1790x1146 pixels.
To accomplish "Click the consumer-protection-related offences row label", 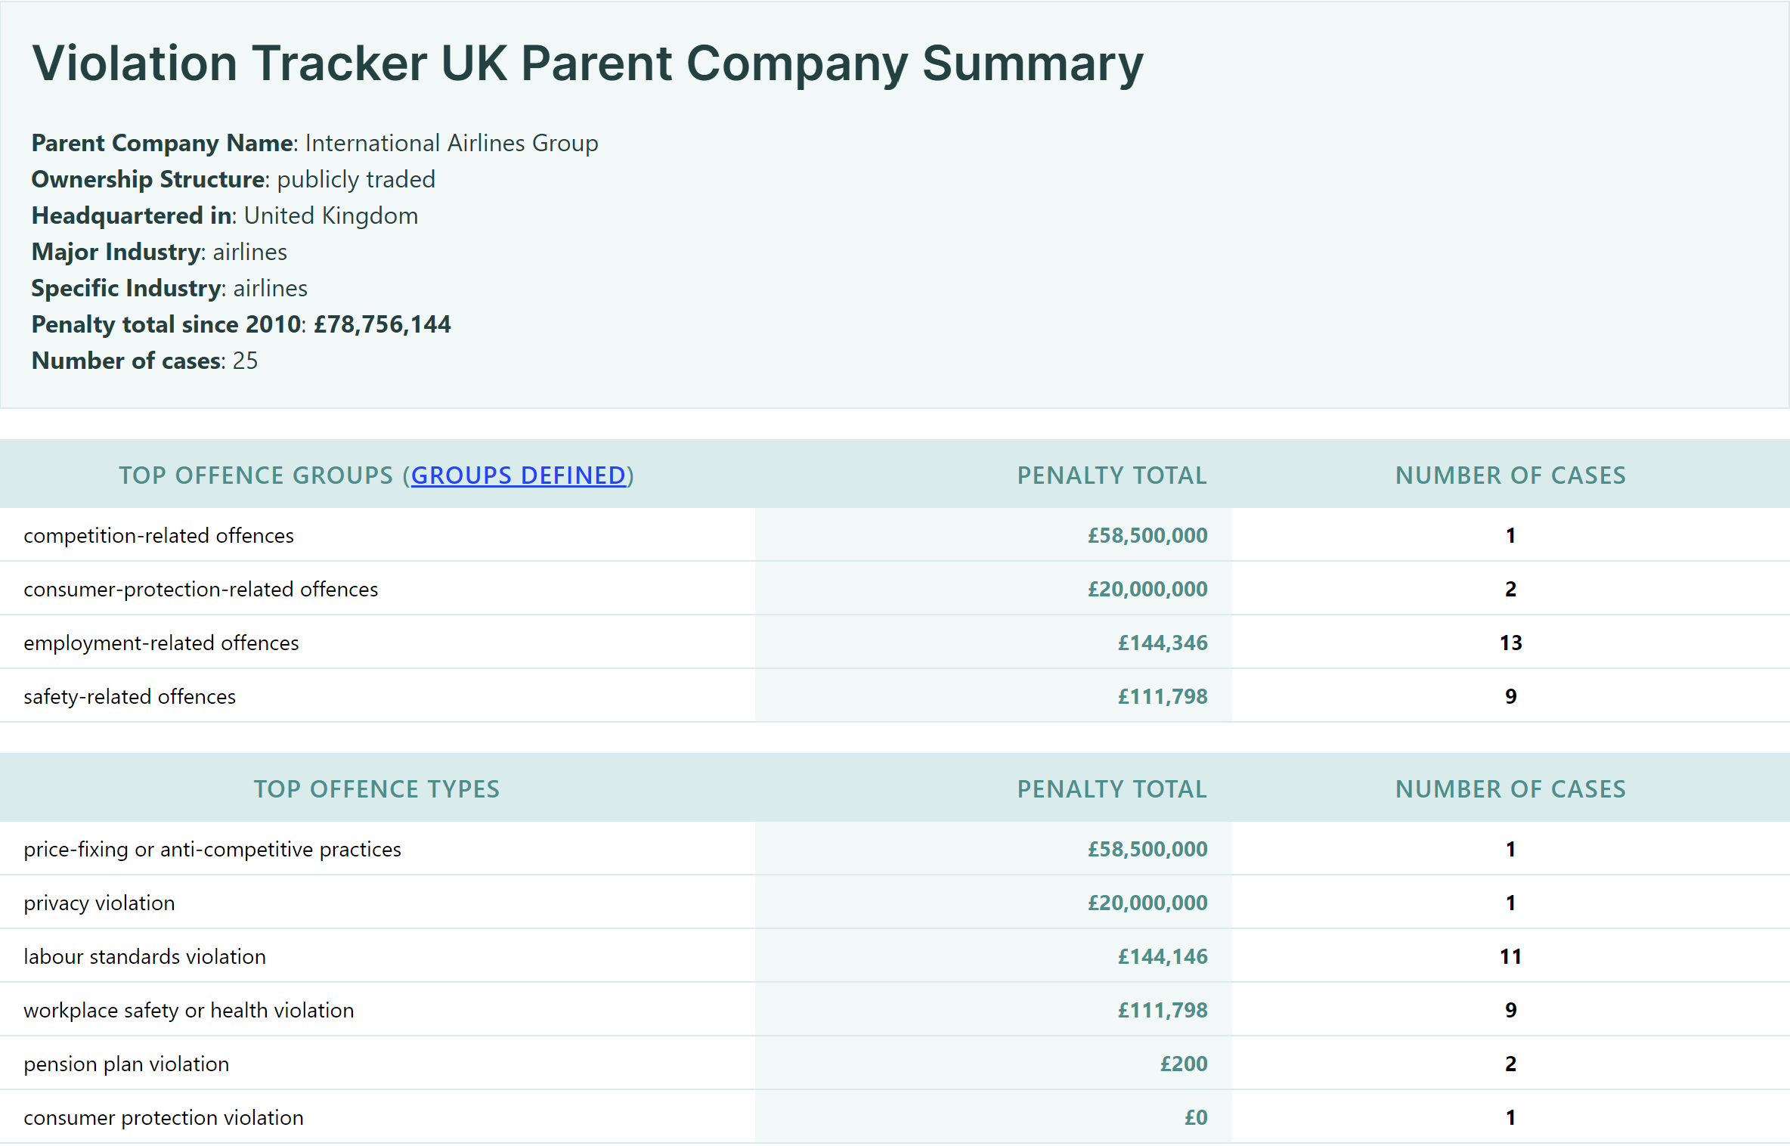I will (200, 590).
